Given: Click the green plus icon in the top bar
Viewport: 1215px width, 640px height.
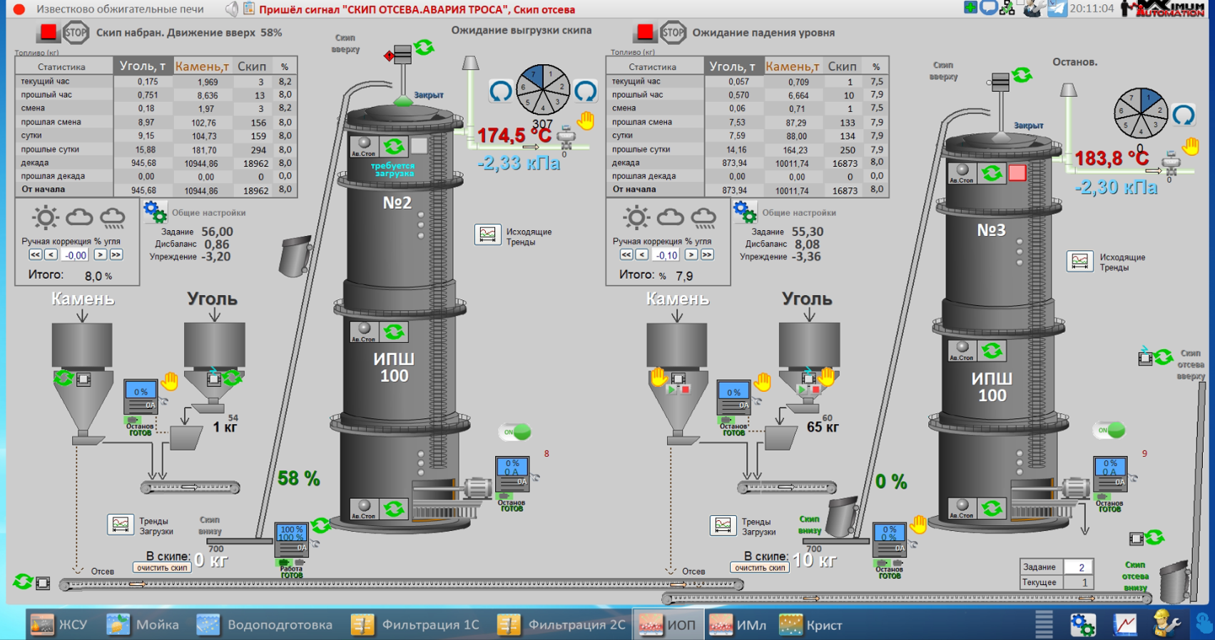Looking at the screenshot, I should (x=970, y=7).
